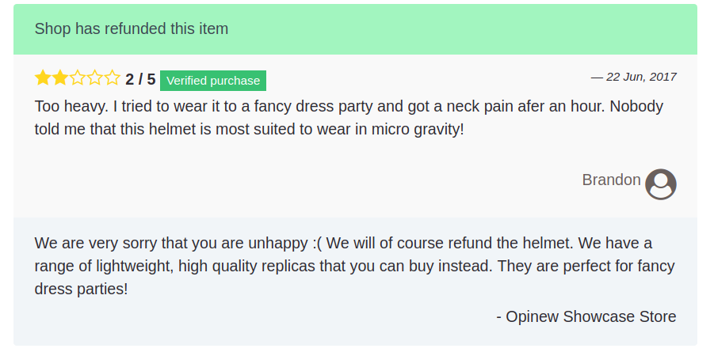Viewport: 714px width, 352px height.
Task: Click the 'lightweight, high quality replicas' reply line
Action: coord(355,266)
